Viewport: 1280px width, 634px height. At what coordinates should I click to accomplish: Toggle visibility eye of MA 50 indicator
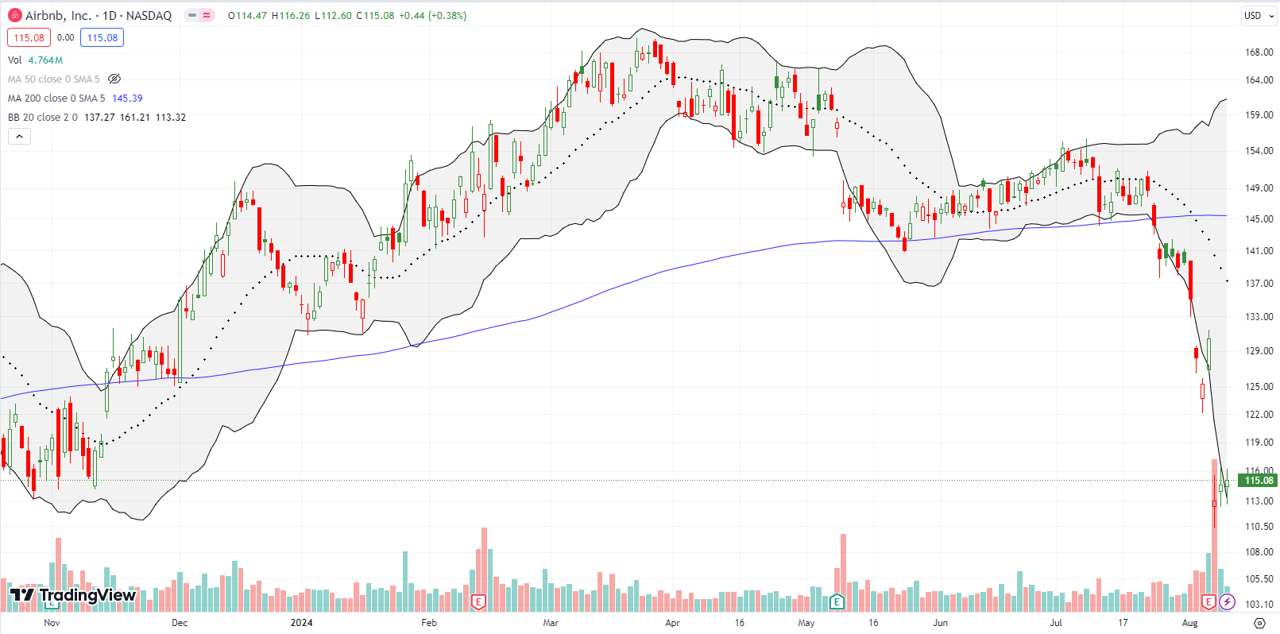tap(114, 79)
